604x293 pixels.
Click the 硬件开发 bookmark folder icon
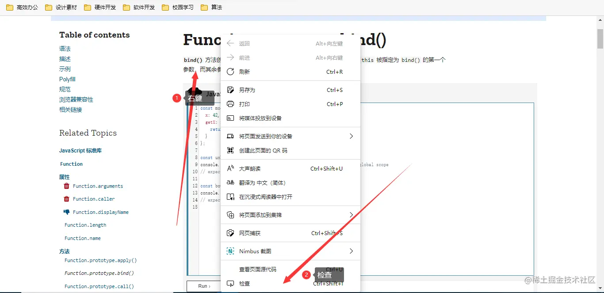[x=88, y=8]
